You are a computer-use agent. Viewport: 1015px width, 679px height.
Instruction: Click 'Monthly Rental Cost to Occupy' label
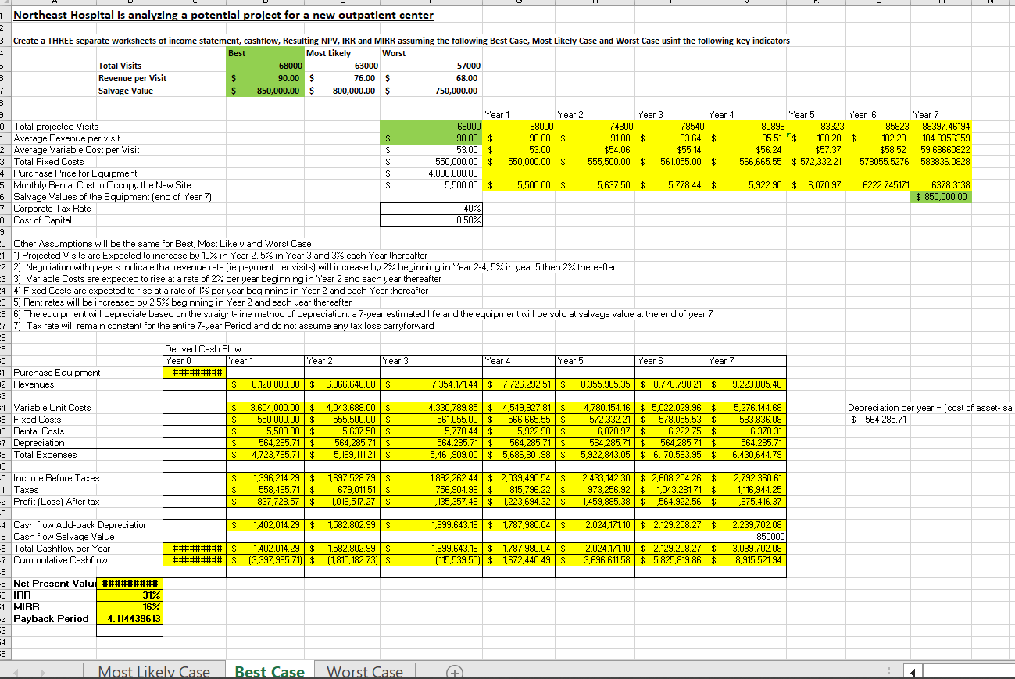(102, 185)
